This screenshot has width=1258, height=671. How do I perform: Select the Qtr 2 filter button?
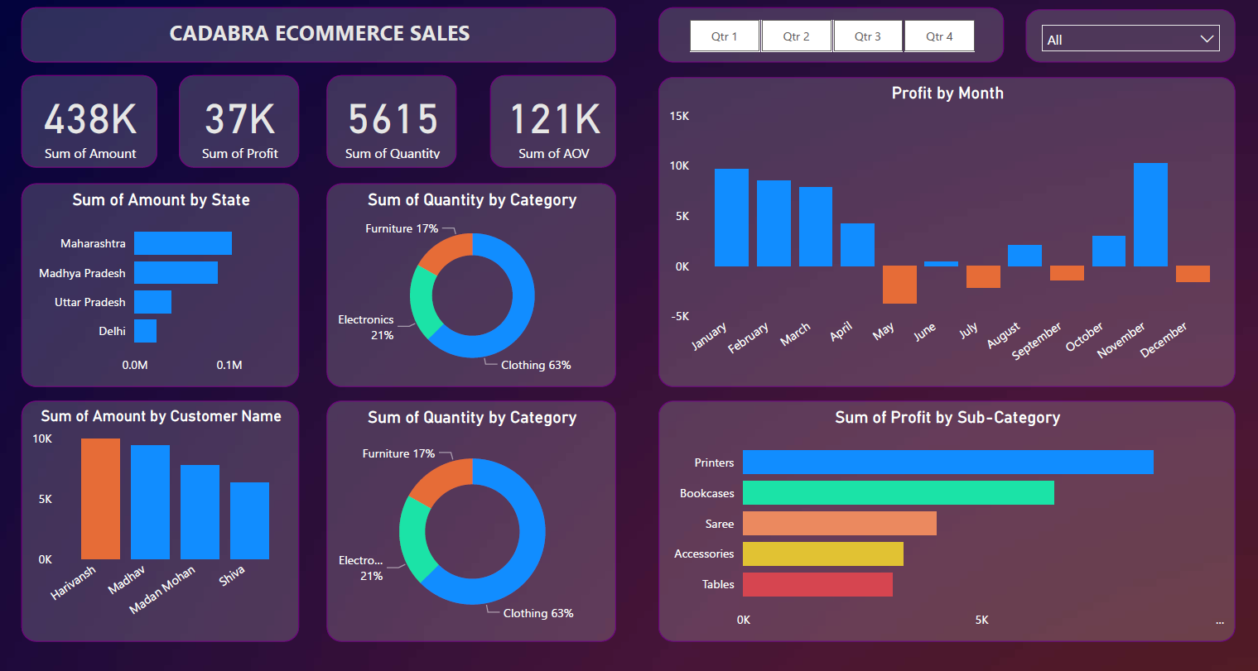pyautogui.click(x=796, y=36)
